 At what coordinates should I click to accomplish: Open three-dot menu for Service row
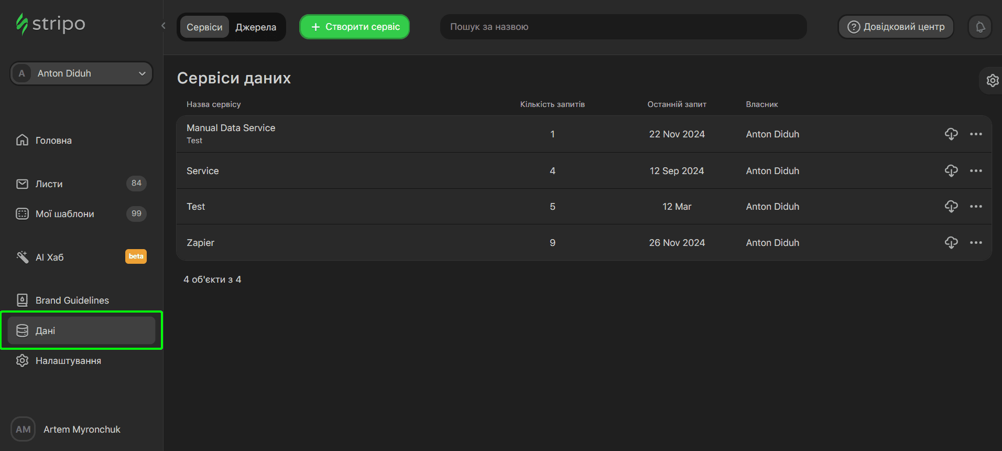976,171
